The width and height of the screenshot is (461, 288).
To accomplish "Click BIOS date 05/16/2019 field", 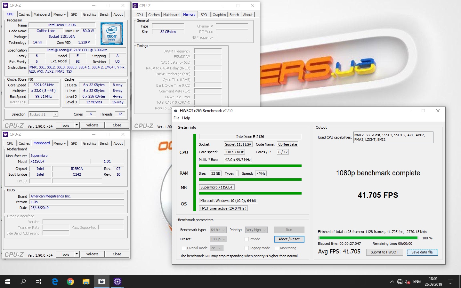I will 77,208.
